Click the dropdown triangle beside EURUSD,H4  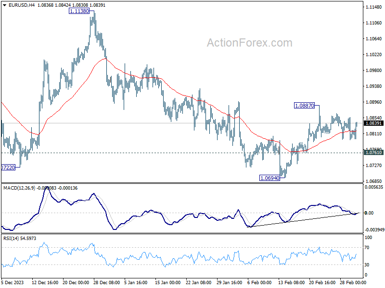[x=4, y=5]
